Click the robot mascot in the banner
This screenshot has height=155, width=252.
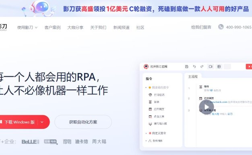(x=40, y=8)
